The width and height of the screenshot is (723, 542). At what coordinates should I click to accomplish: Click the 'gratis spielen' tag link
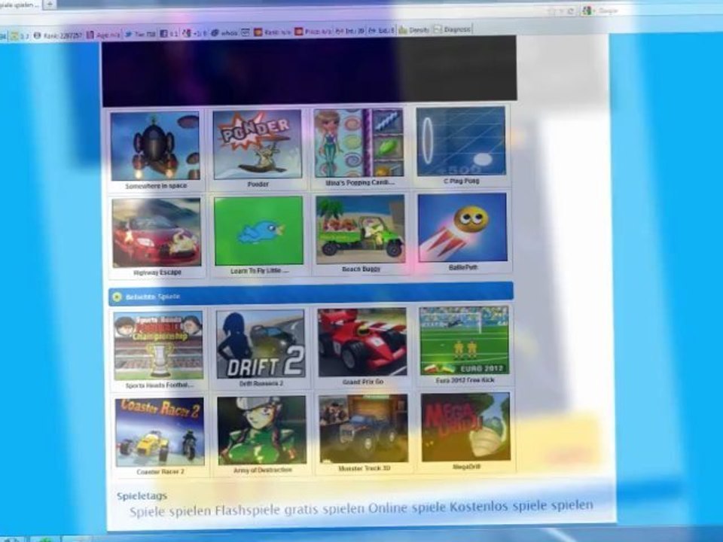324,510
